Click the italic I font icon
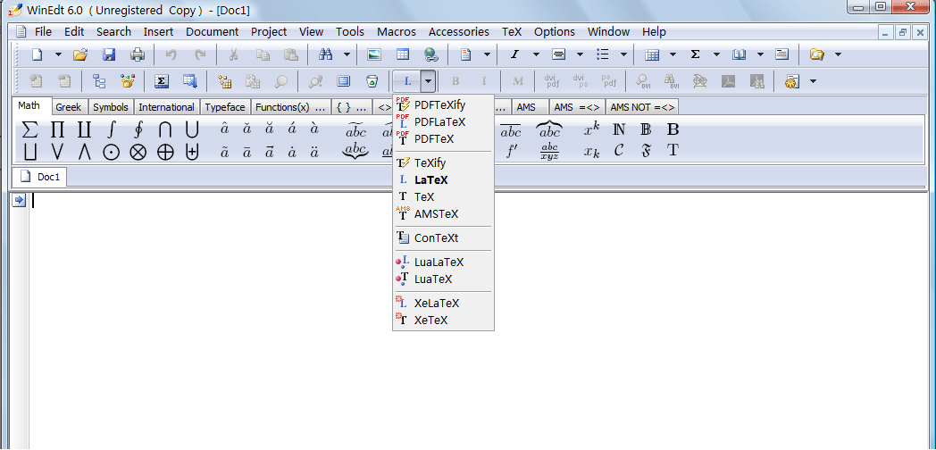Image resolution: width=936 pixels, height=450 pixels. click(x=514, y=54)
